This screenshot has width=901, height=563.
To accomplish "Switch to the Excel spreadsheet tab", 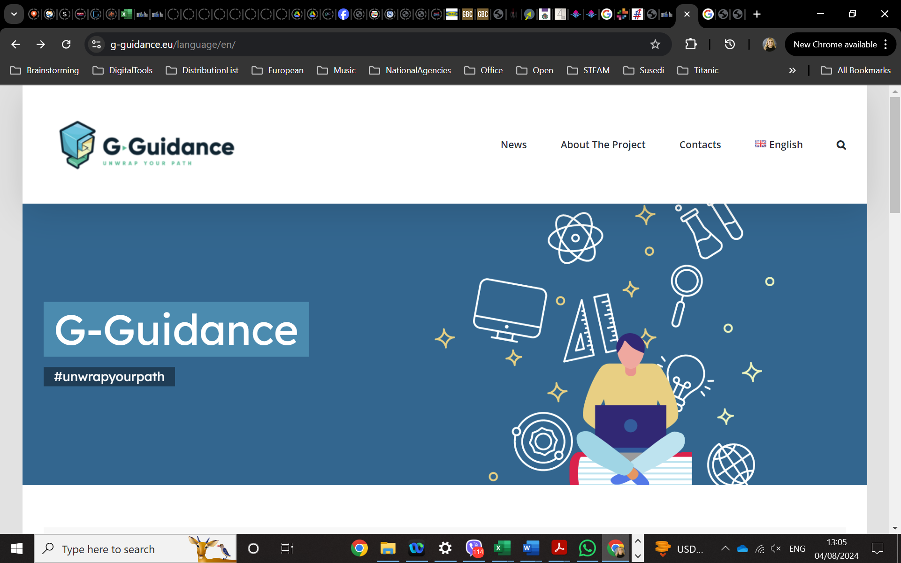I will [x=126, y=14].
